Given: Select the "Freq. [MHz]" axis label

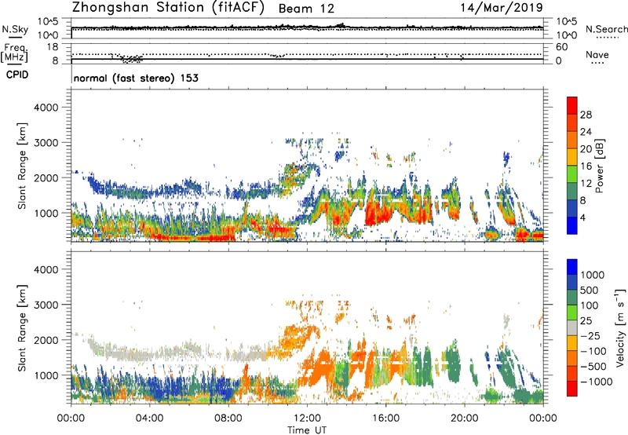Looking at the screenshot, I should click(x=14, y=53).
